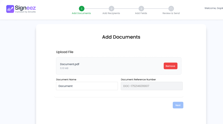The width and height of the screenshot is (223, 124).
Task: Click the final step Review & Send icon
Action: tap(171, 9)
